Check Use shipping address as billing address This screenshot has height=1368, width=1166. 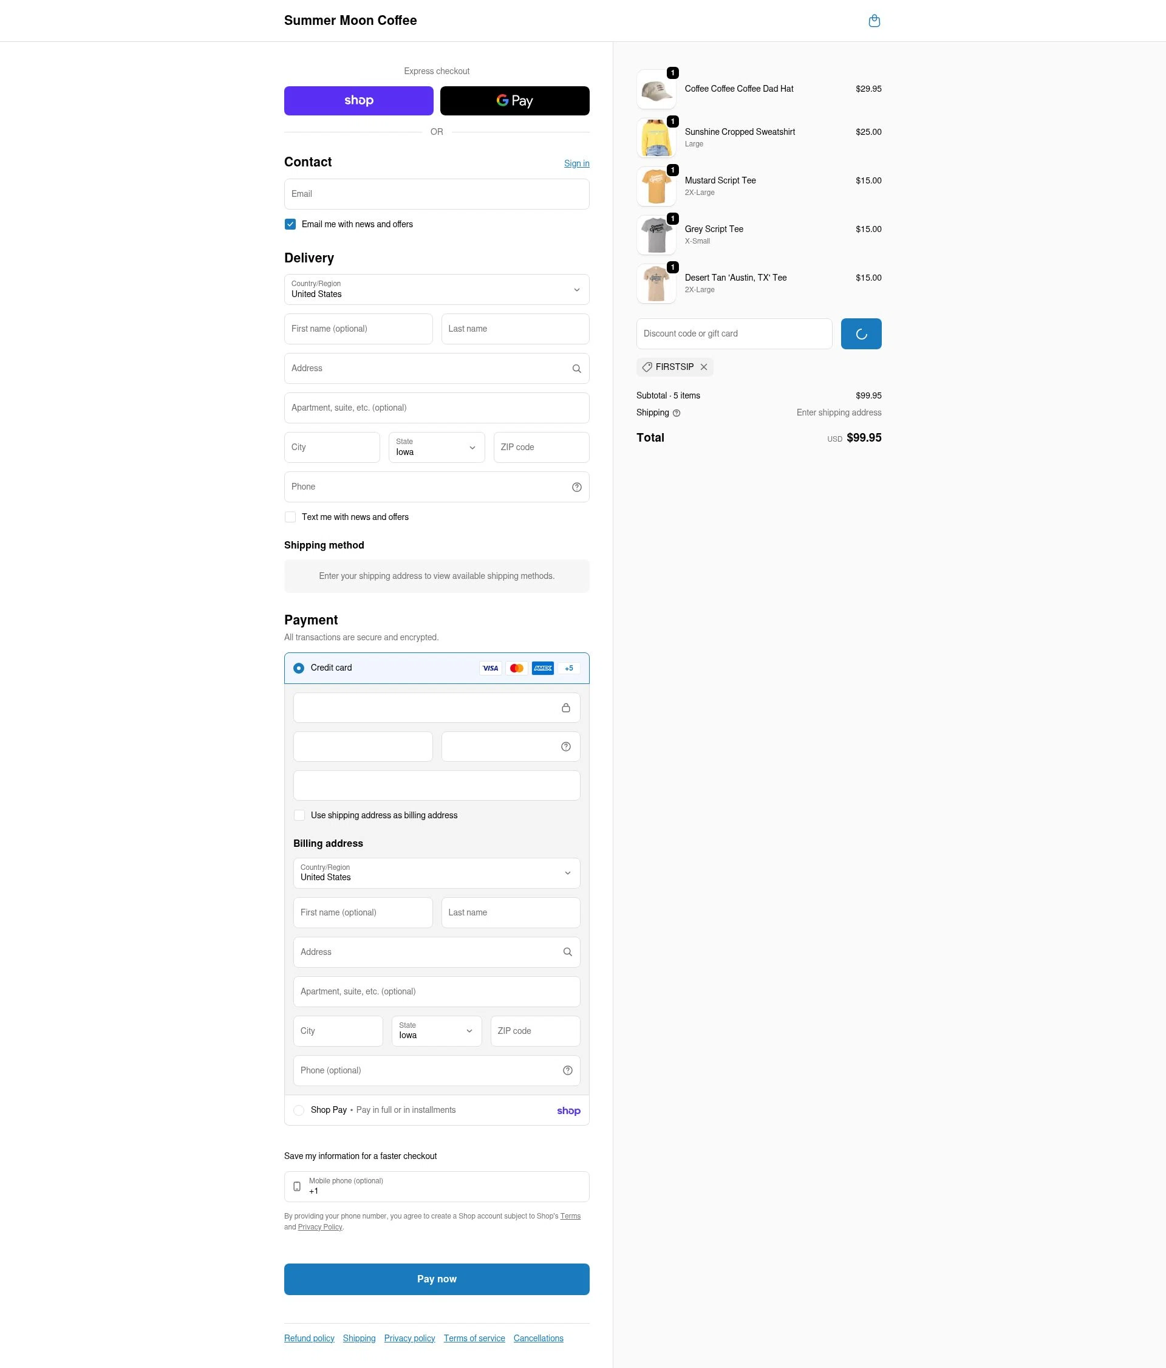point(299,815)
